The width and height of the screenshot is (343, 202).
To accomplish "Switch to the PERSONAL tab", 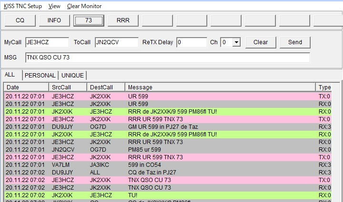I will click(x=40, y=75).
